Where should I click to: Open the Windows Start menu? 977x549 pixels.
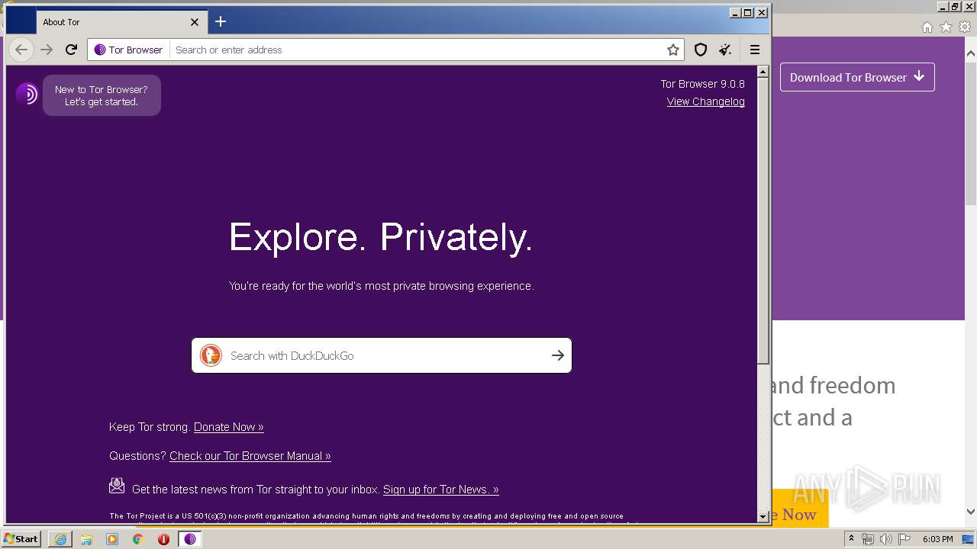click(21, 538)
